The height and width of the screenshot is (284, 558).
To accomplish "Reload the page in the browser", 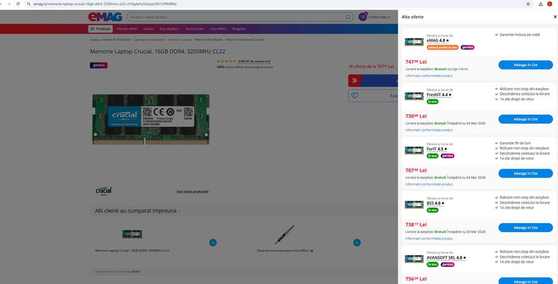I will pos(18,4).
